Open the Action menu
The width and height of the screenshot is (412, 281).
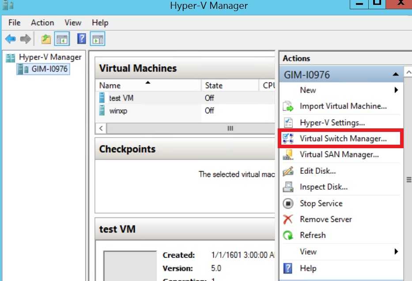(x=42, y=22)
